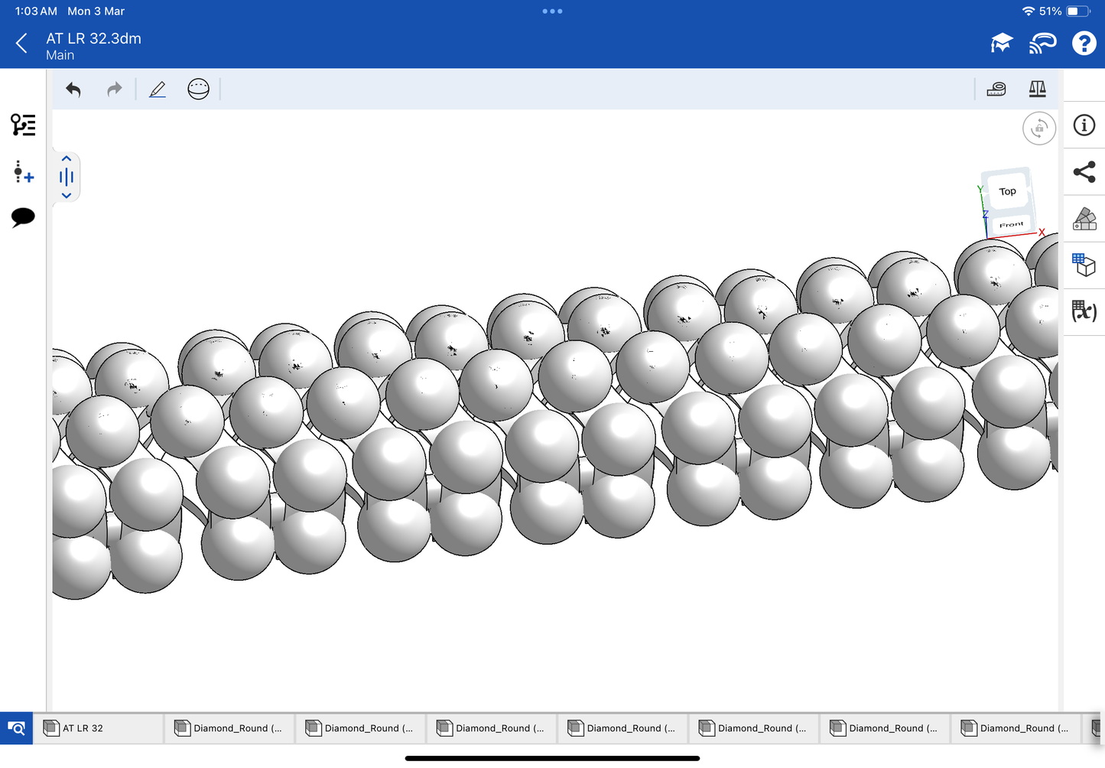Open mass properties scale icon

point(1037,89)
